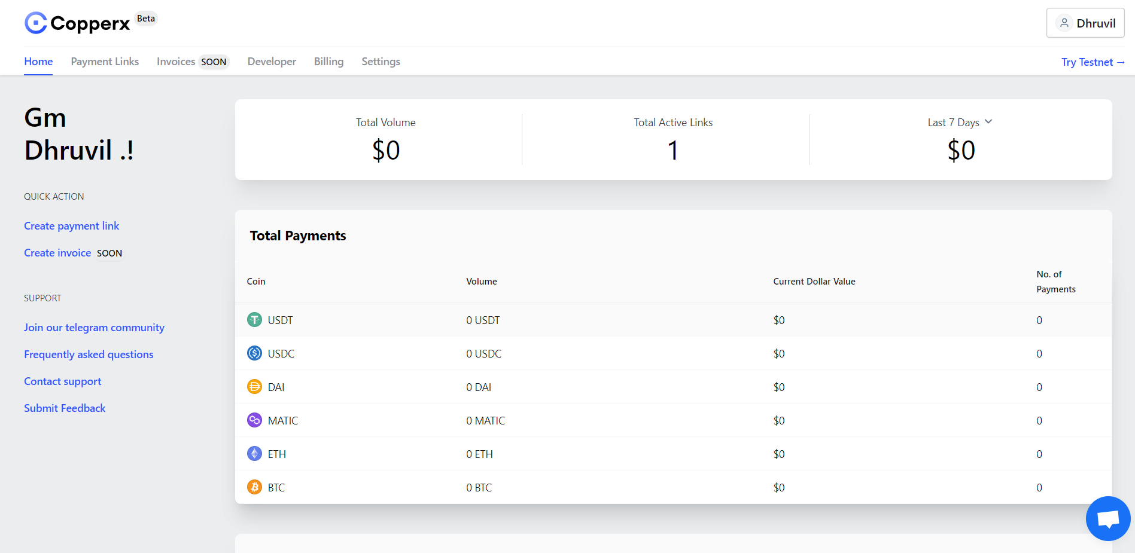Screen dimensions: 1135x553
Task: Click the 0 USDC volume cell
Action: [x=484, y=354]
